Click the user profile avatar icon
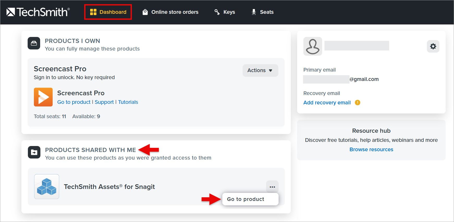Screen dimensions: 454x222 click(x=313, y=46)
